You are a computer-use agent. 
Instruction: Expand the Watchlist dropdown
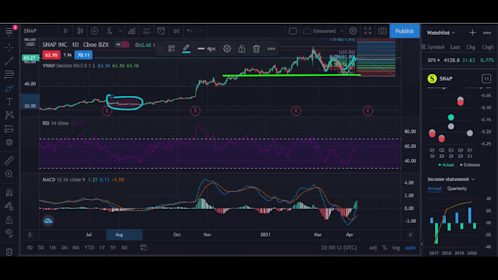tap(441, 33)
